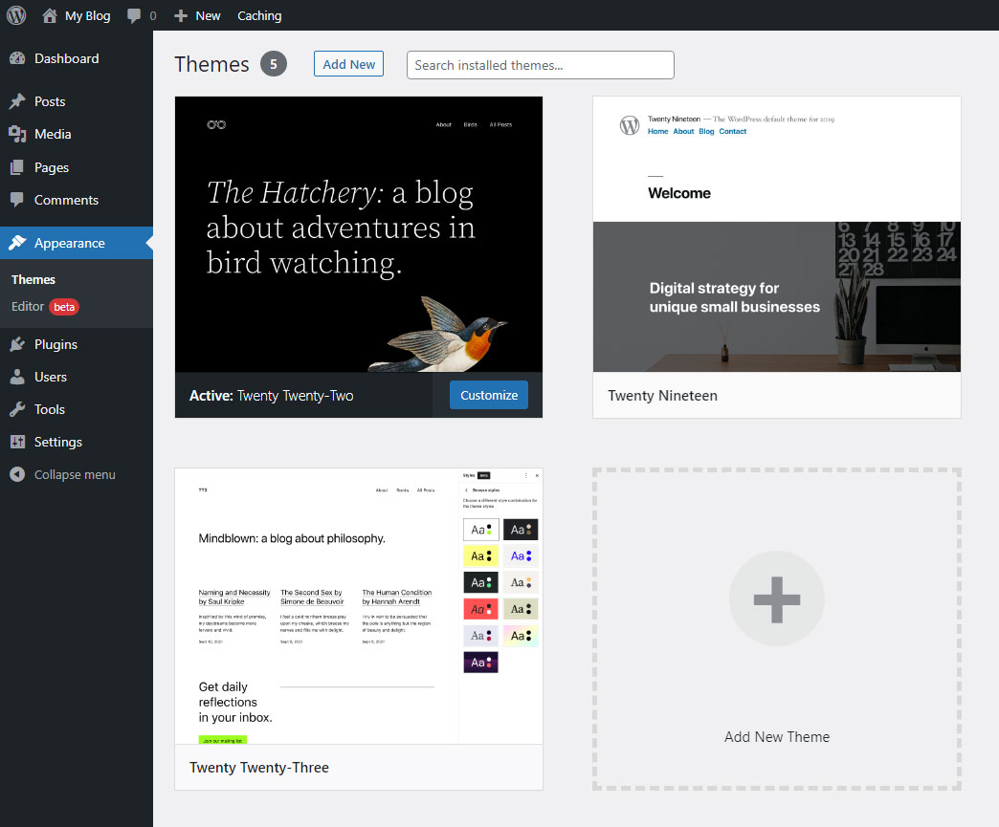The image size is (999, 827).
Task: Click the large plus circle icon
Action: [x=777, y=599]
